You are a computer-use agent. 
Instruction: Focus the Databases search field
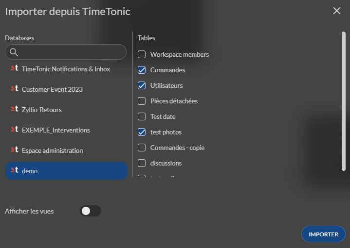coord(66,52)
